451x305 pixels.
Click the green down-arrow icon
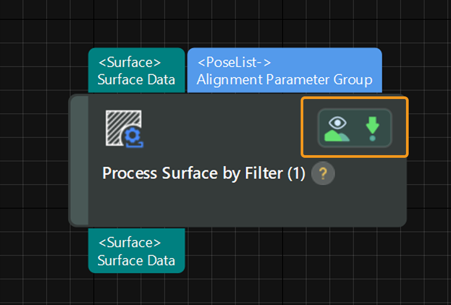373,126
